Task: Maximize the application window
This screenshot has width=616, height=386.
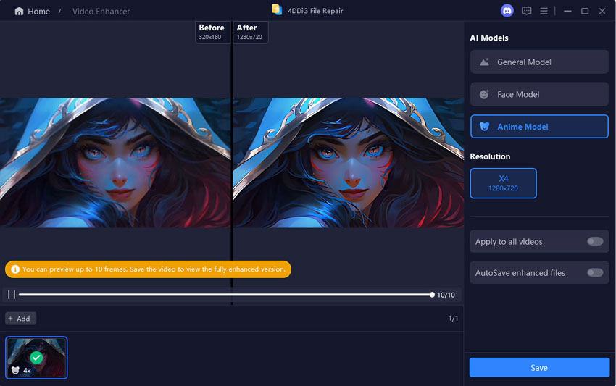Action: pos(585,11)
